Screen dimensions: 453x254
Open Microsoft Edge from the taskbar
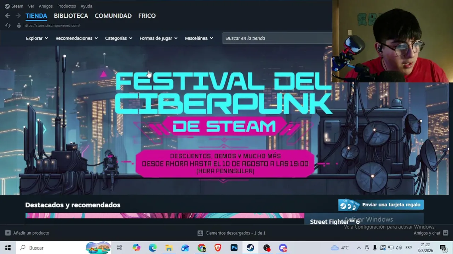(x=153, y=248)
